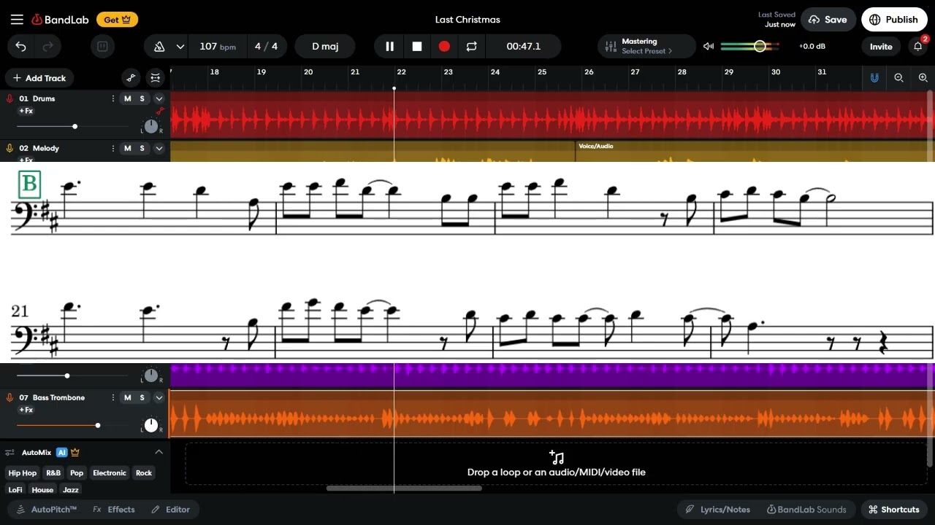Image resolution: width=935 pixels, height=525 pixels.
Task: Open the Shortcuts panel
Action: (894, 510)
